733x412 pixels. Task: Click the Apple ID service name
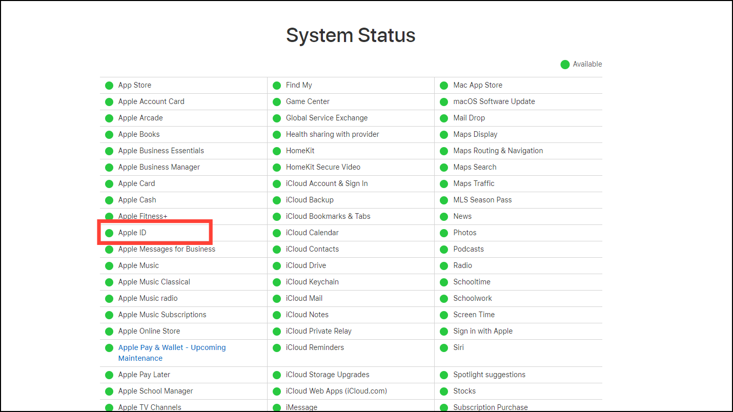click(x=132, y=233)
